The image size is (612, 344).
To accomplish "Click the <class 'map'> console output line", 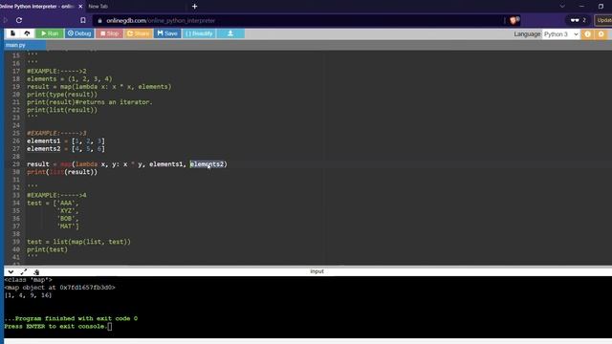I will coord(28,280).
